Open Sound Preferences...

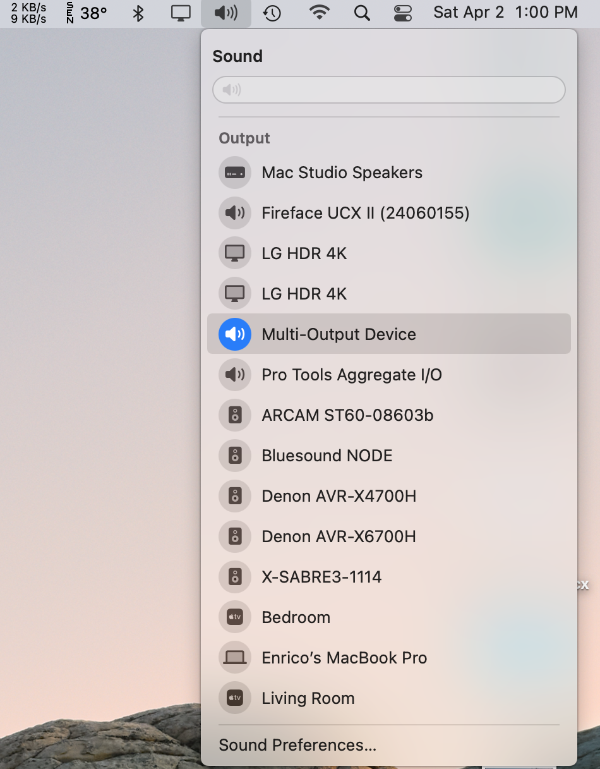(x=297, y=745)
